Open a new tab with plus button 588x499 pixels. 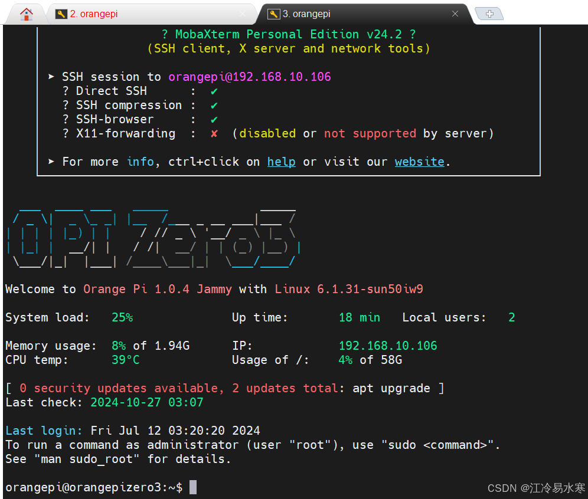pos(489,14)
